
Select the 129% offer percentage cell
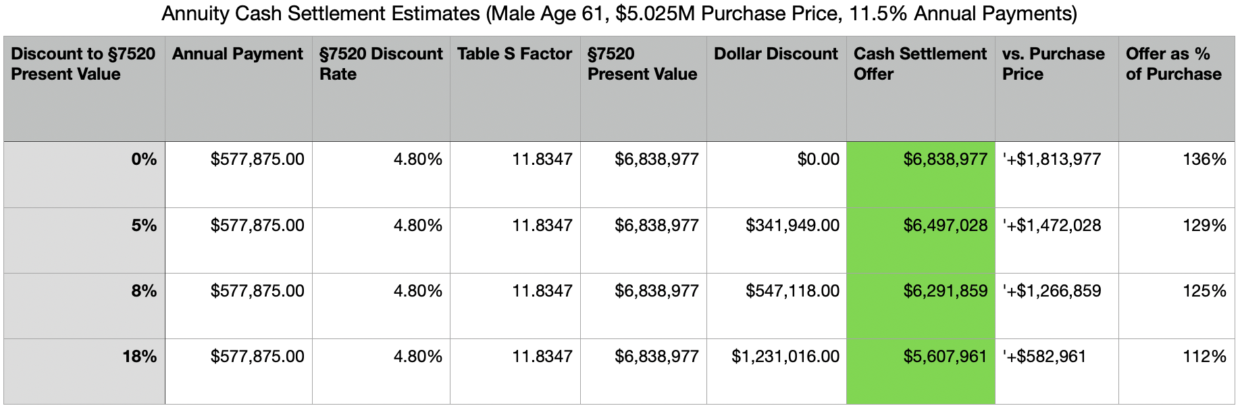1204,226
